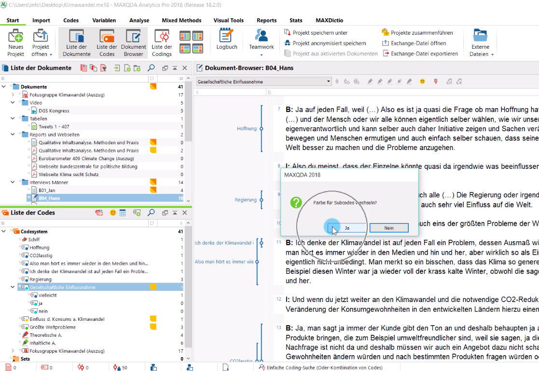Confirm the dialog with Ja
Viewport: 539px width, 371px height.
pyautogui.click(x=347, y=228)
